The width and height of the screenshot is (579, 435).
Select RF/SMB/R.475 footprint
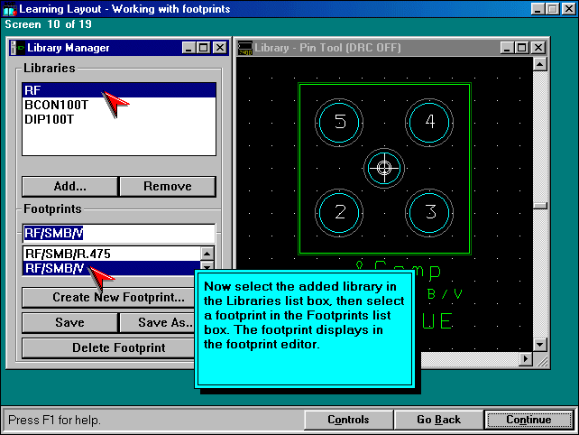pyautogui.click(x=68, y=254)
